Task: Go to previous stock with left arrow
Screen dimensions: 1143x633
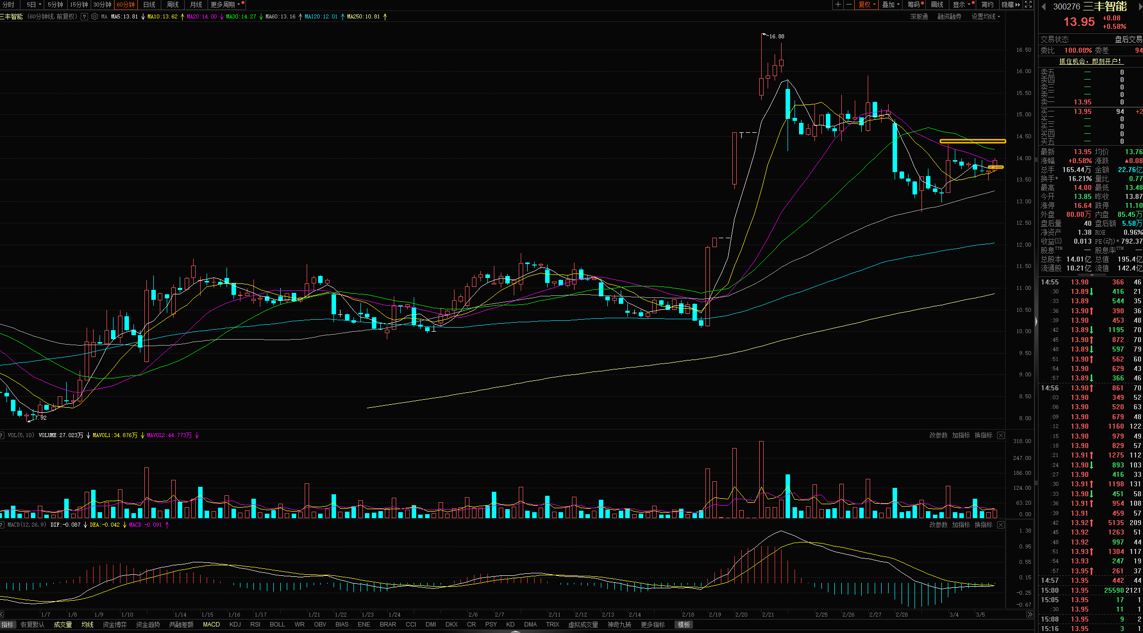Action: (x=1043, y=6)
